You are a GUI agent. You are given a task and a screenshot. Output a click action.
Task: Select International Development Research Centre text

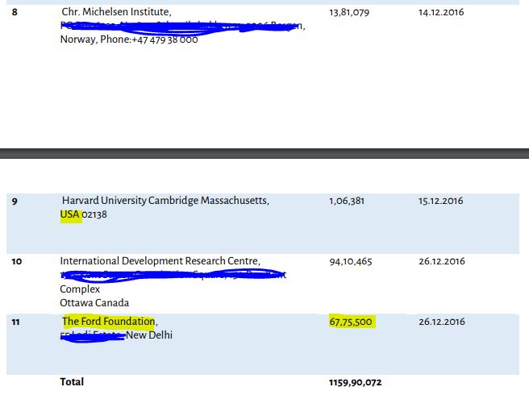tap(160, 261)
